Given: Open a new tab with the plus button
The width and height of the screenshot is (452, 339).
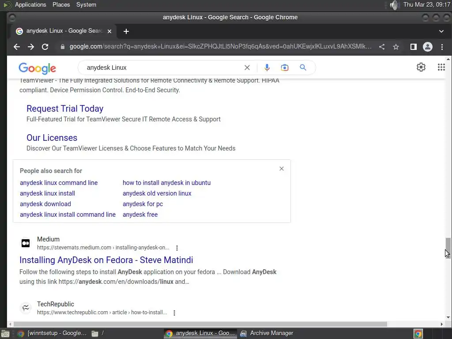Looking at the screenshot, I should 126,31.
